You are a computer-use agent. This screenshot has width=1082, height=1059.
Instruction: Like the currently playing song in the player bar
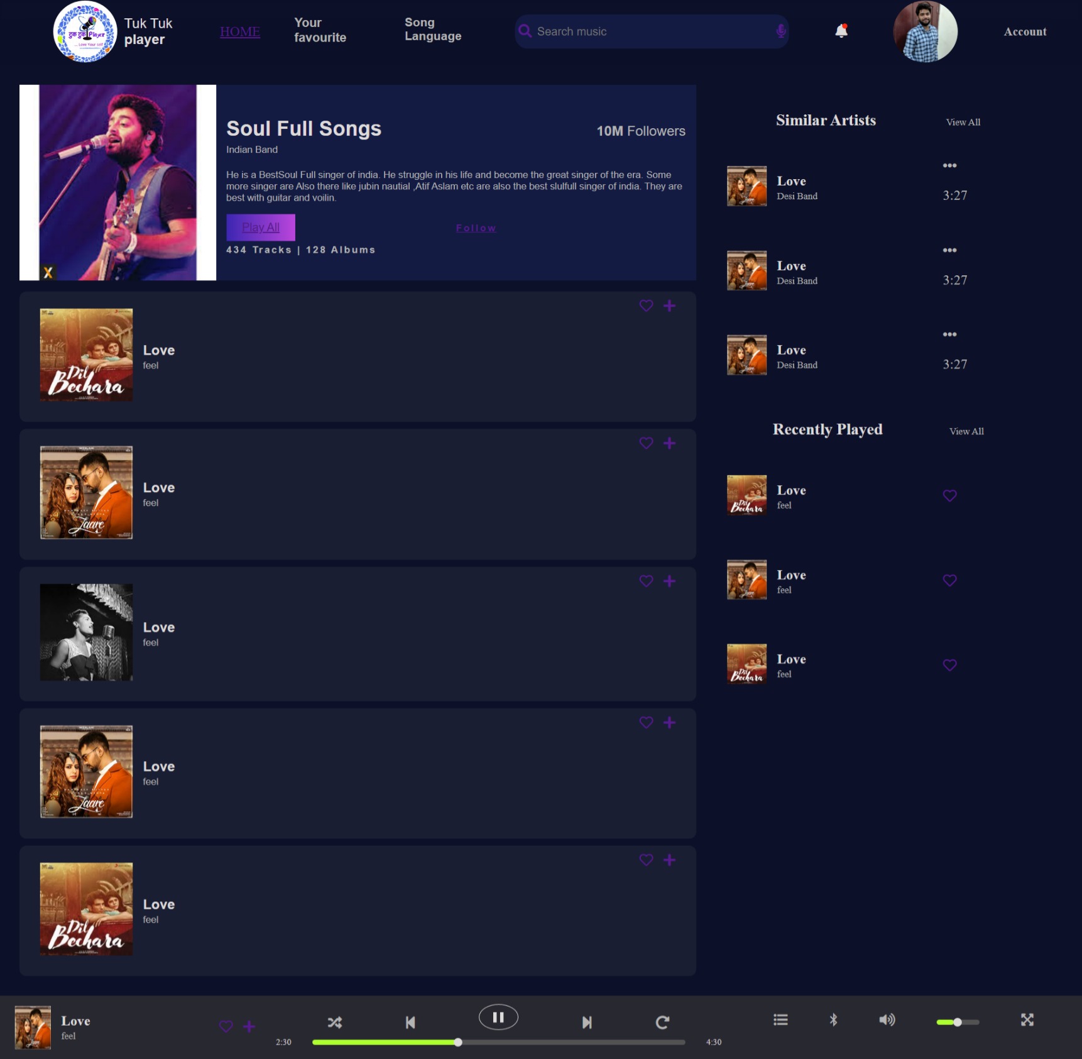pyautogui.click(x=226, y=1022)
